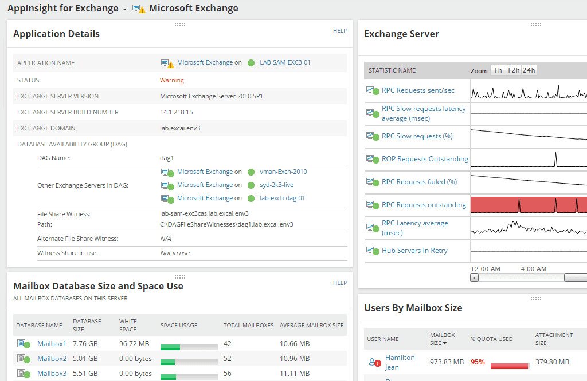This screenshot has height=381, width=587.
Task: Click the Exchange icon next to vman-Exch-2010
Action: pyautogui.click(x=166, y=171)
